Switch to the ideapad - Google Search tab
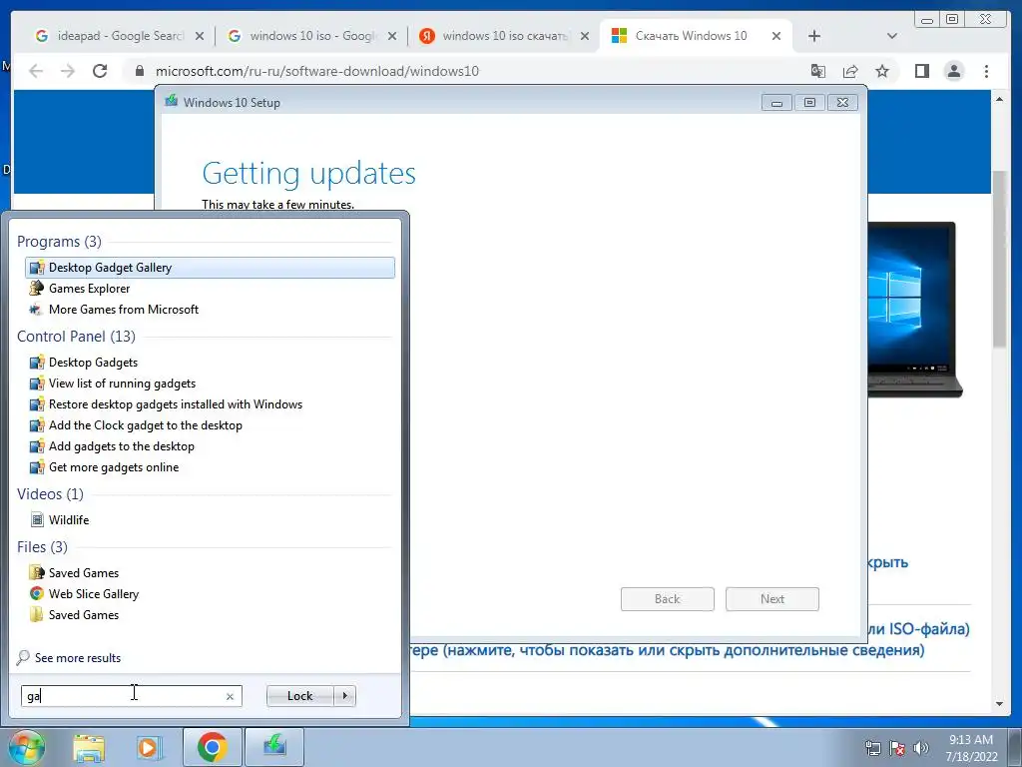The width and height of the screenshot is (1022, 767). (x=111, y=36)
